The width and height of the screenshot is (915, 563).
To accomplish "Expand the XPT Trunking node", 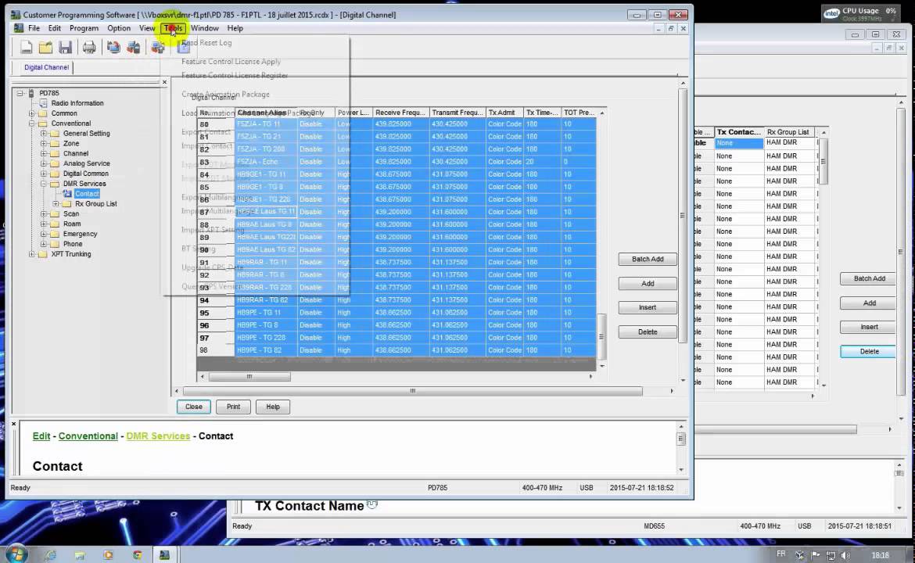I will tap(31, 254).
